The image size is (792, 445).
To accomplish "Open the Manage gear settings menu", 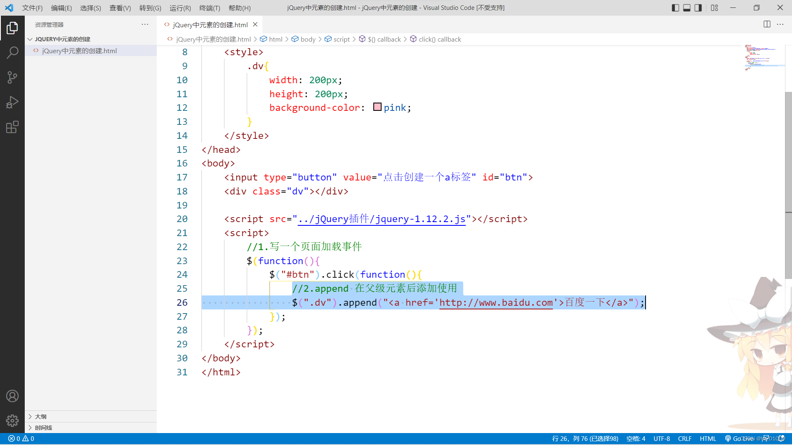I will point(12,420).
